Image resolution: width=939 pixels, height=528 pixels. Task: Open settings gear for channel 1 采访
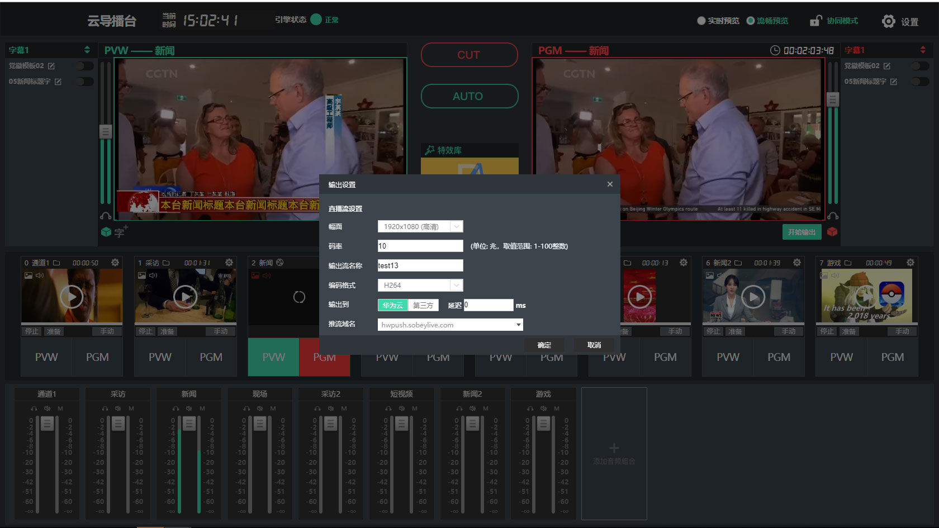229,263
